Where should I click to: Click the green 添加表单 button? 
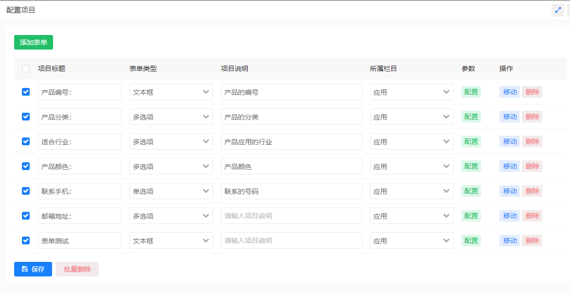click(x=34, y=42)
